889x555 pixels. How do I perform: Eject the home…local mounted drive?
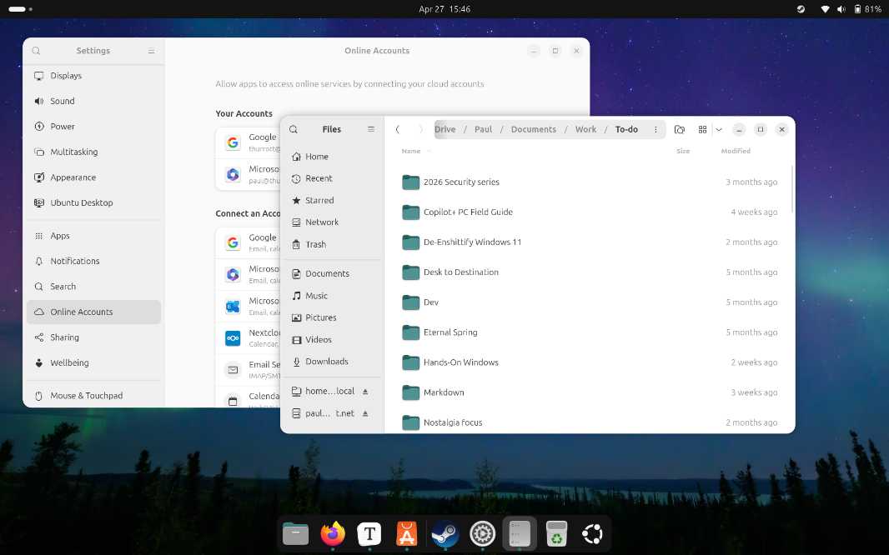coord(365,391)
